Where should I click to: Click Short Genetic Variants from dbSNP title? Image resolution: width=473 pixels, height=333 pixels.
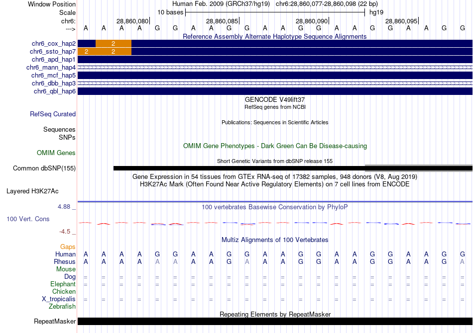pyautogui.click(x=275, y=162)
